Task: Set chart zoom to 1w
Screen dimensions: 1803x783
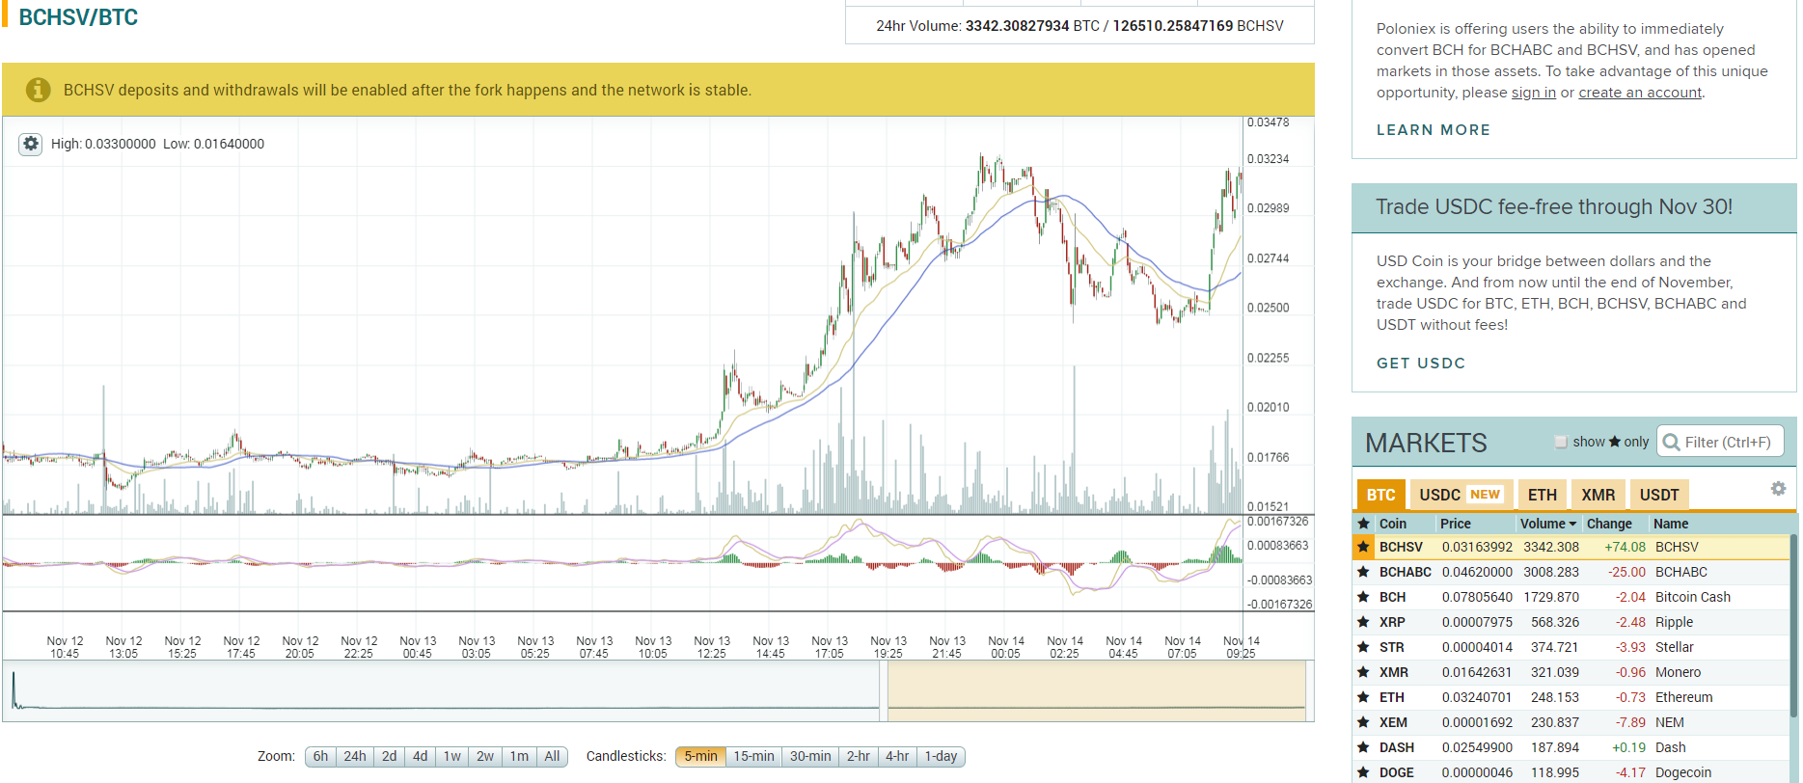Action: click(451, 756)
